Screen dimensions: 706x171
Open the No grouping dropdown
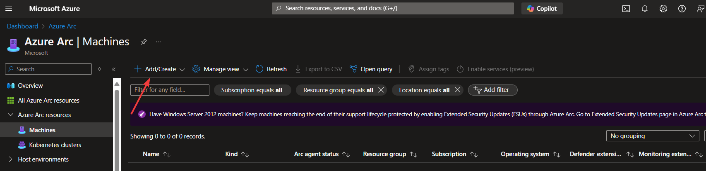[x=652, y=136]
